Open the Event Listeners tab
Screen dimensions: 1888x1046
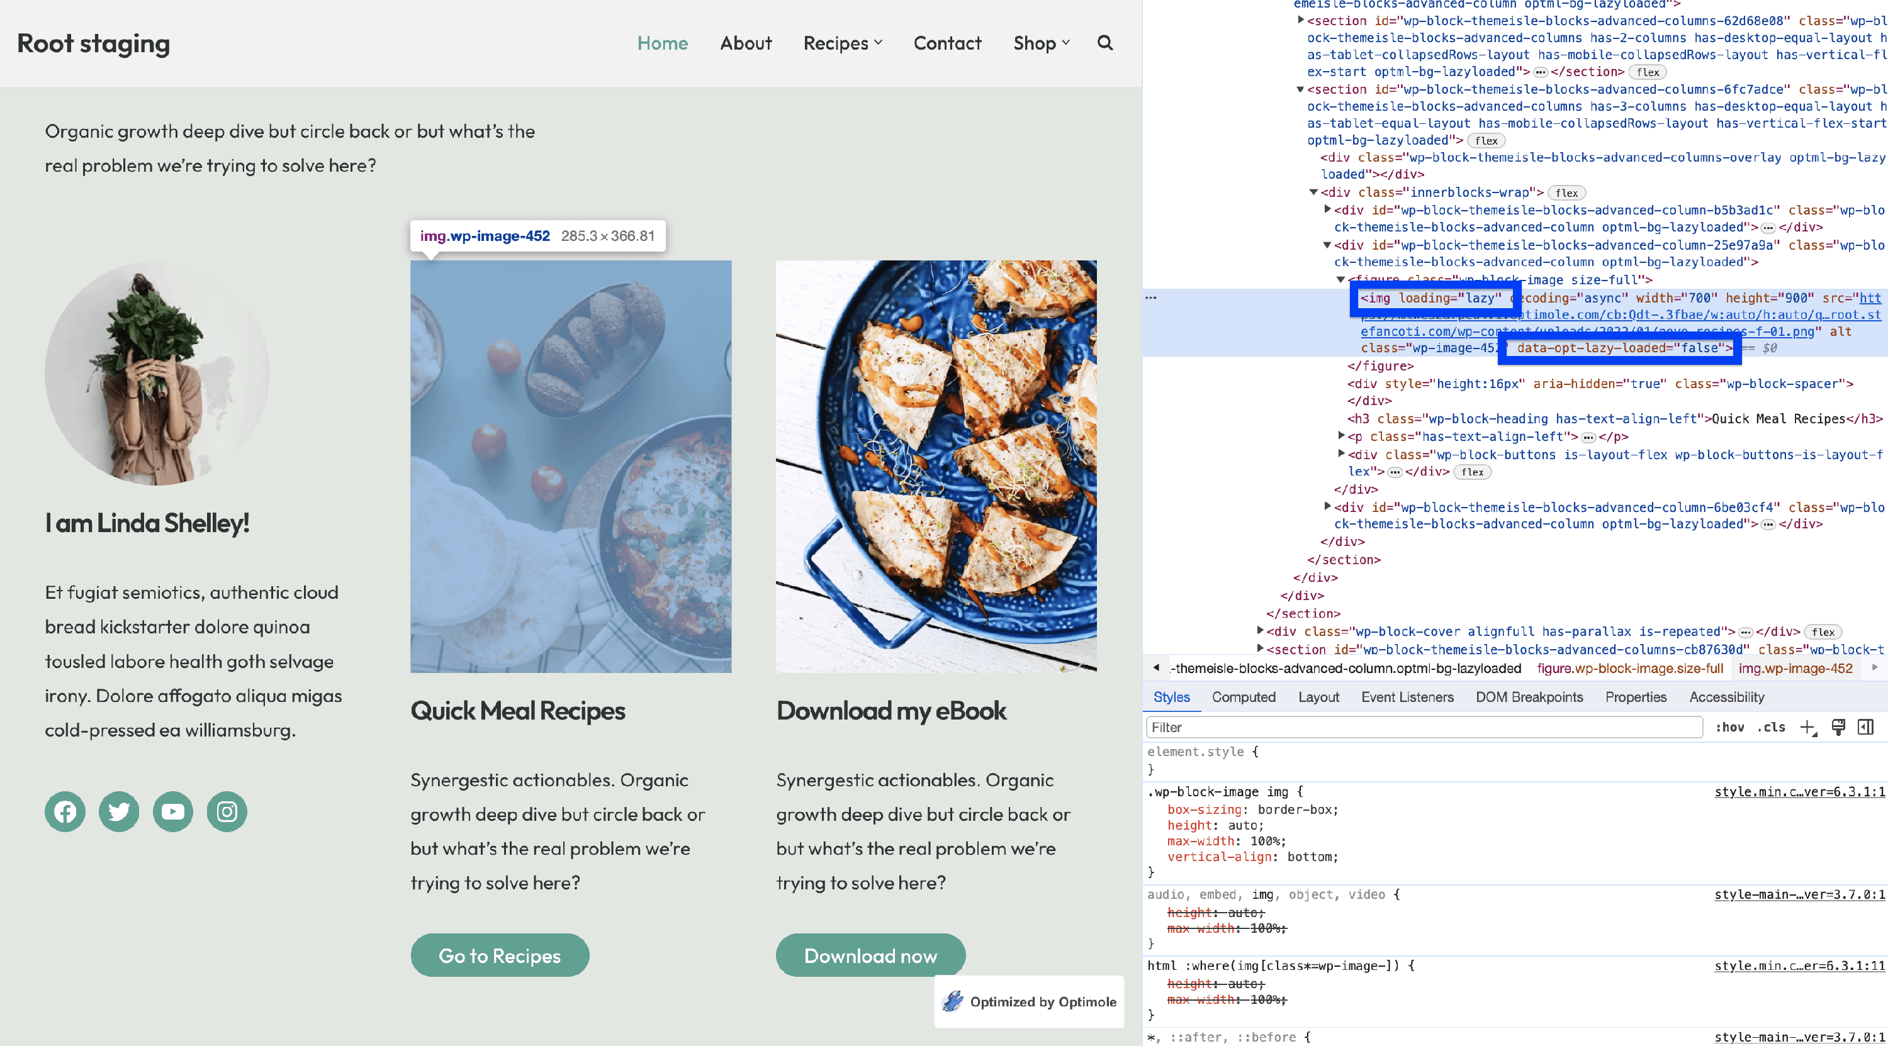click(x=1407, y=698)
